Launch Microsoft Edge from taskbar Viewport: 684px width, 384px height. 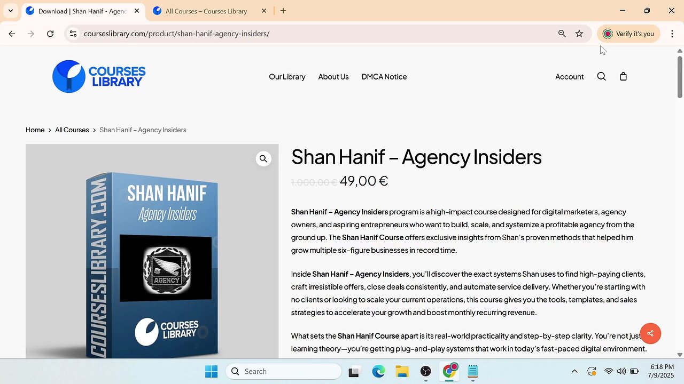point(378,372)
